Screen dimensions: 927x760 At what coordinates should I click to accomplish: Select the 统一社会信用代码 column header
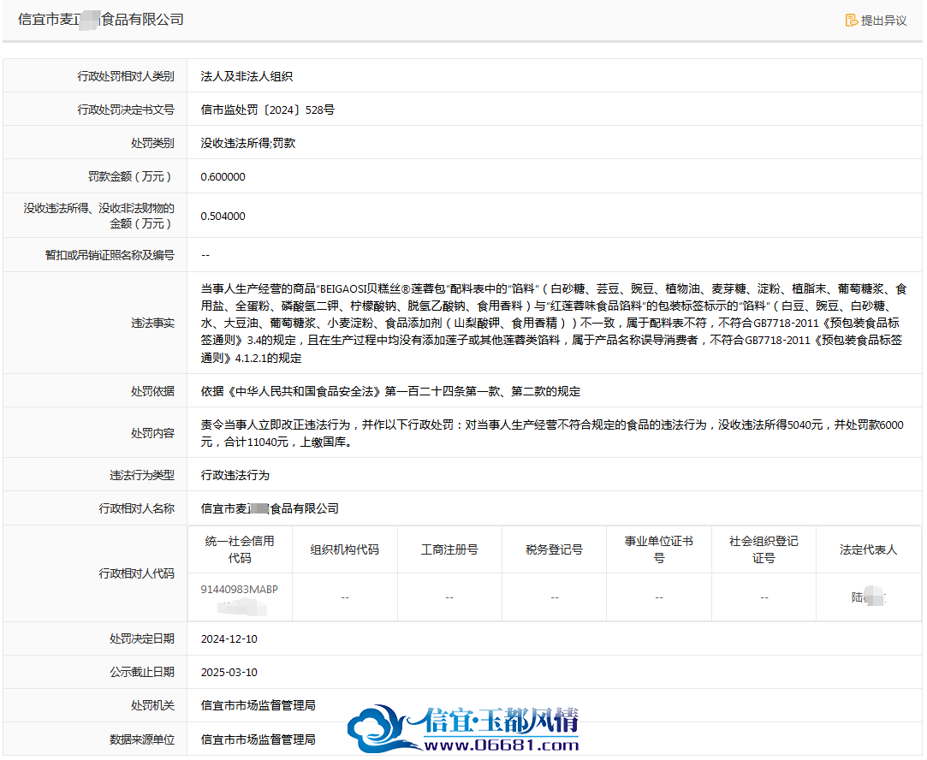pos(240,549)
